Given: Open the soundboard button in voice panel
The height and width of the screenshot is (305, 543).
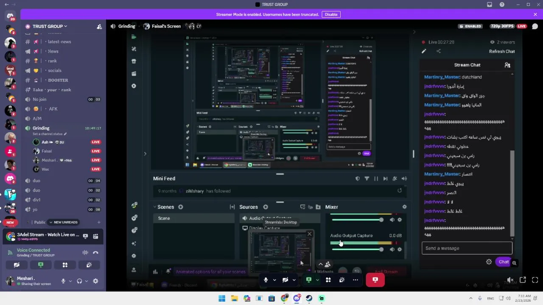Looking at the screenshot, I should click(89, 265).
